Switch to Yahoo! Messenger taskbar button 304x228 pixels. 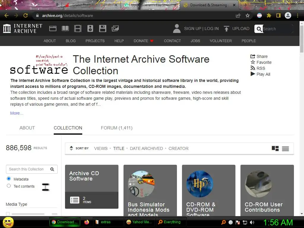pos(140,222)
